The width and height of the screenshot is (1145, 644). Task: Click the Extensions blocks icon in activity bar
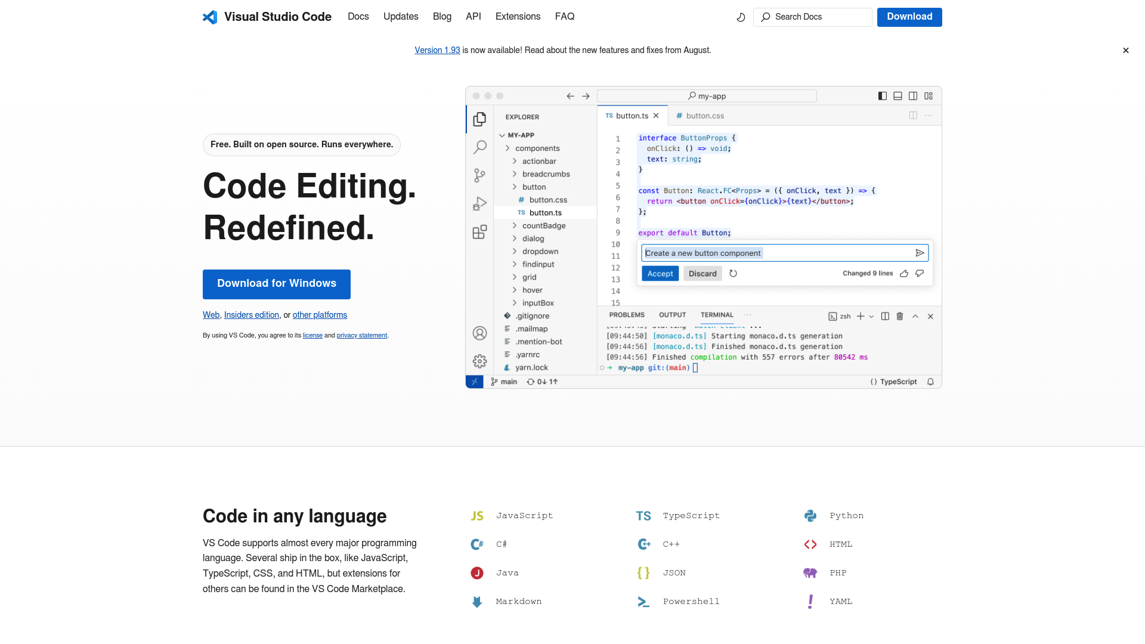479,232
